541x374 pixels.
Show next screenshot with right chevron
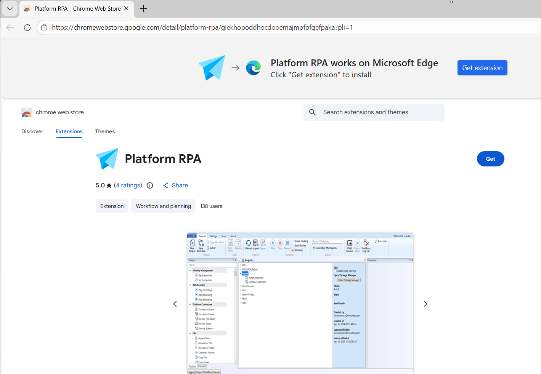click(425, 304)
